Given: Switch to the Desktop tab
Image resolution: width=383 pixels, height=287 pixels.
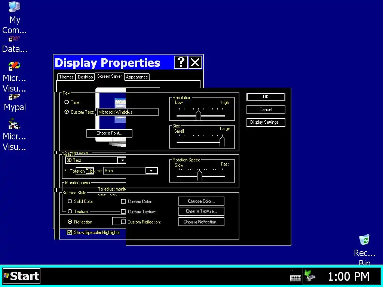Looking at the screenshot, I should click(x=85, y=77).
